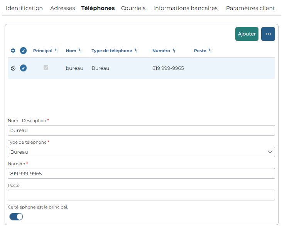
Task: Click the Numéro input field
Action: (x=141, y=173)
